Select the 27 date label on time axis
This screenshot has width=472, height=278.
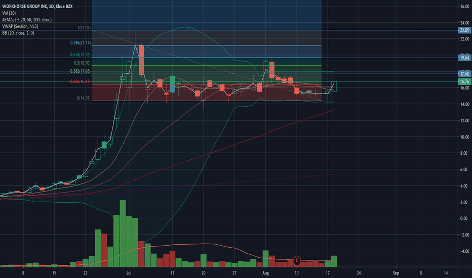pyautogui.click(x=234, y=273)
